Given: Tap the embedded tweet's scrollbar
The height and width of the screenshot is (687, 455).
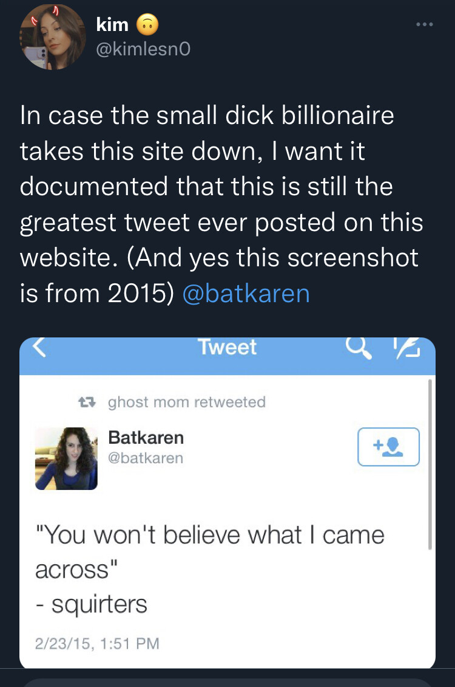Looking at the screenshot, I should 430,464.
